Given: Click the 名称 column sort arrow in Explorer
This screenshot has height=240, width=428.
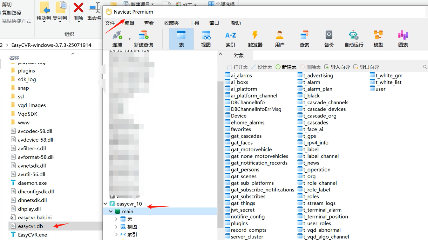Looking at the screenshot, I should 73,54.
